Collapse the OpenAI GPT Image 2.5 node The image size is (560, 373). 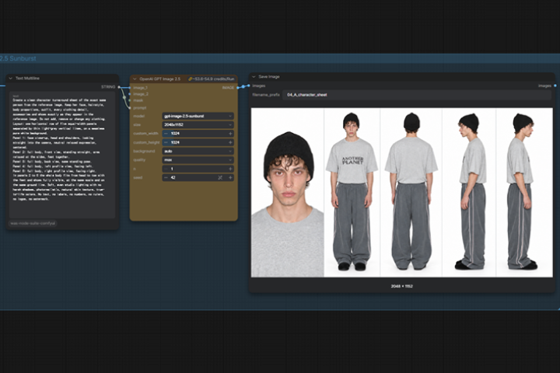click(x=135, y=79)
